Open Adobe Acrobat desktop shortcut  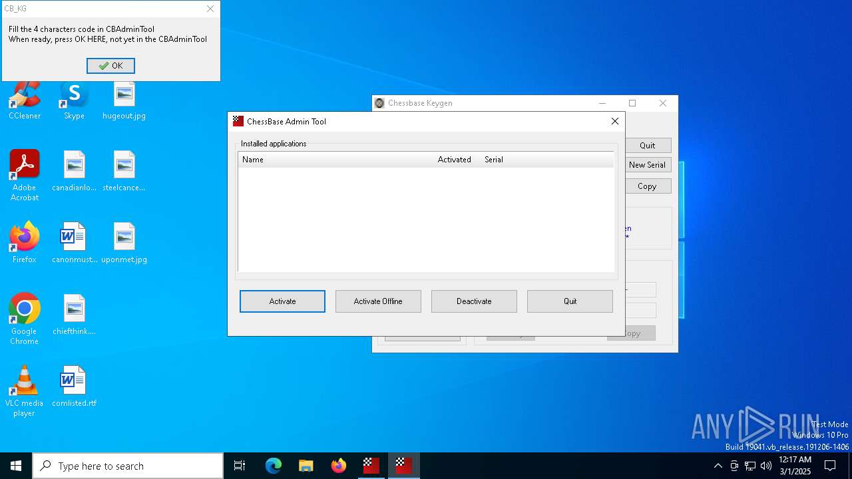click(x=25, y=176)
